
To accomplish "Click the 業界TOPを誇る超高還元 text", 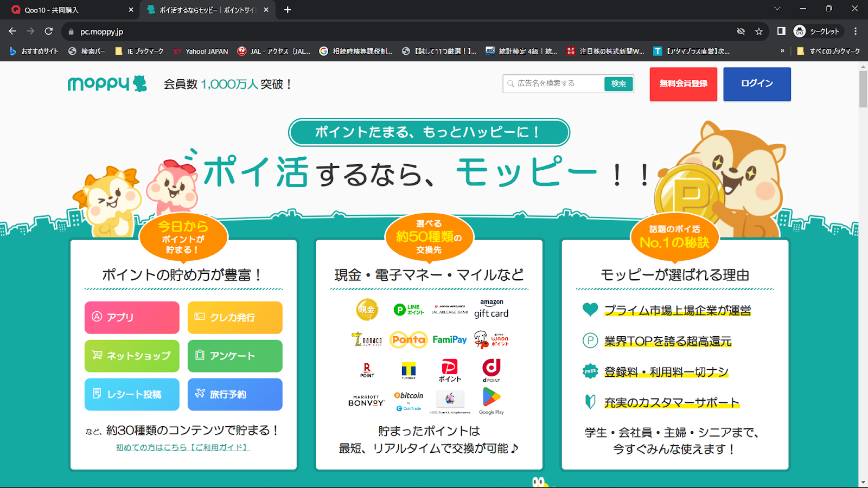I will pos(668,341).
